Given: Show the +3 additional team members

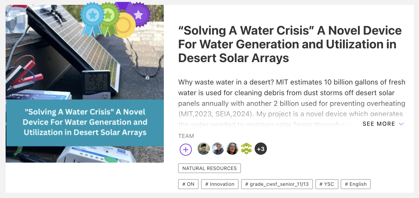Looking at the screenshot, I should 261,149.
